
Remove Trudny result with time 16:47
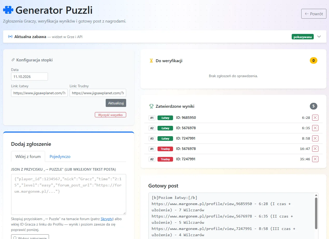[x=315, y=149]
